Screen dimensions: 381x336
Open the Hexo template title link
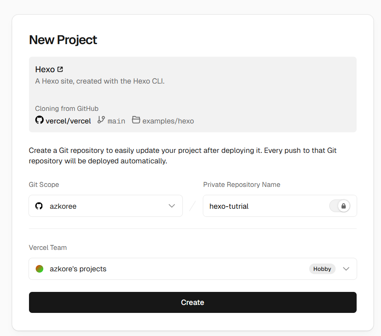tap(45, 70)
